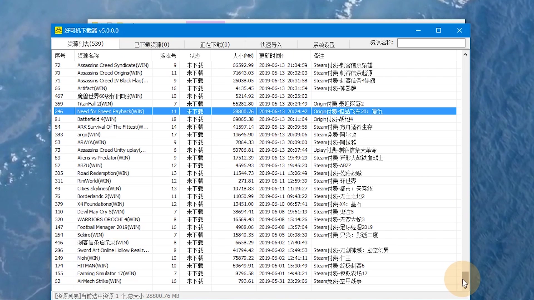534x300 pixels.
Task: Select Football Manager 2019(WIN) row
Action: 255,227
